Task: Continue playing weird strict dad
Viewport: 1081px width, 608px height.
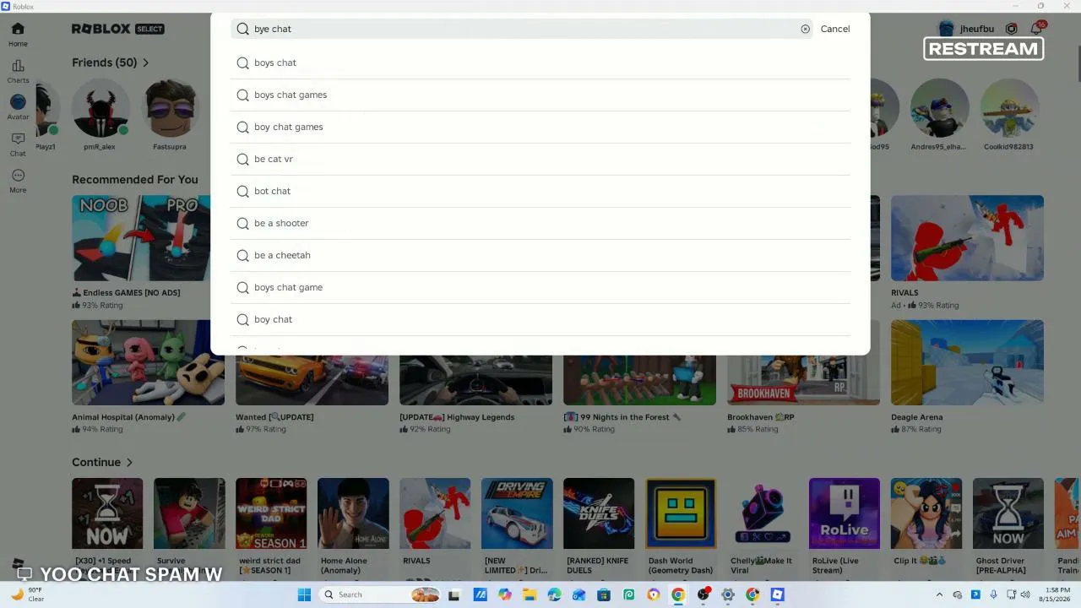Action: click(x=271, y=513)
